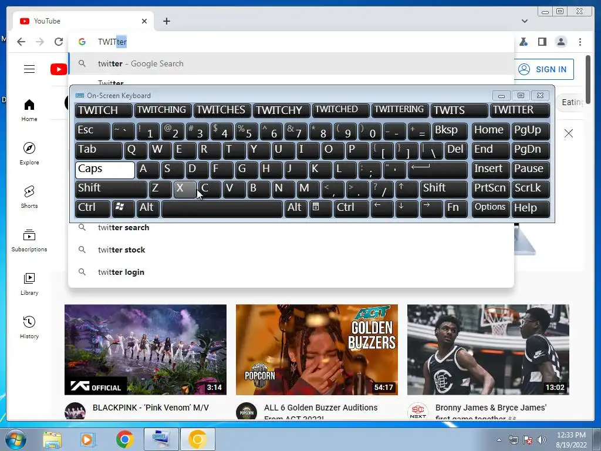Toggle the Caps lock key

tap(105, 170)
